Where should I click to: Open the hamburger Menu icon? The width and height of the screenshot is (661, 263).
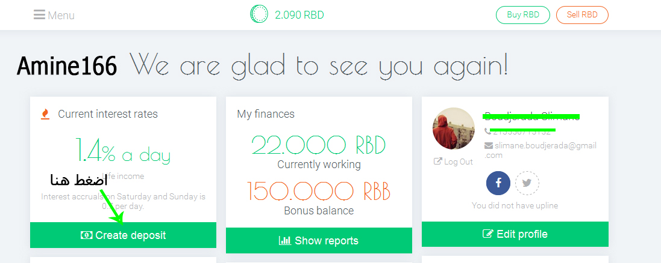pos(39,14)
